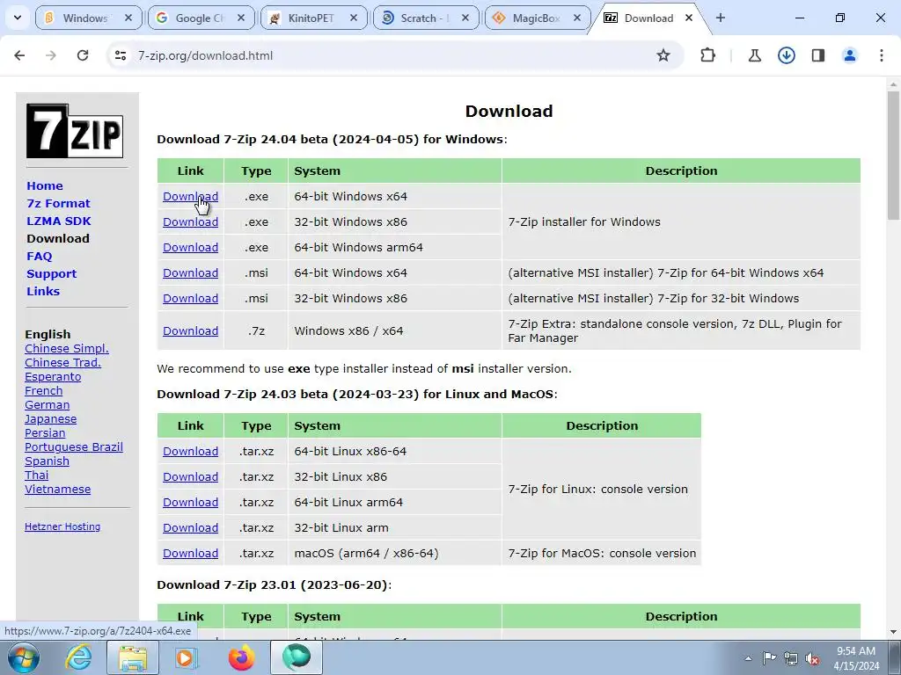This screenshot has height=675, width=901.
Task: Launch Internet Explorer from the taskbar
Action: click(78, 657)
